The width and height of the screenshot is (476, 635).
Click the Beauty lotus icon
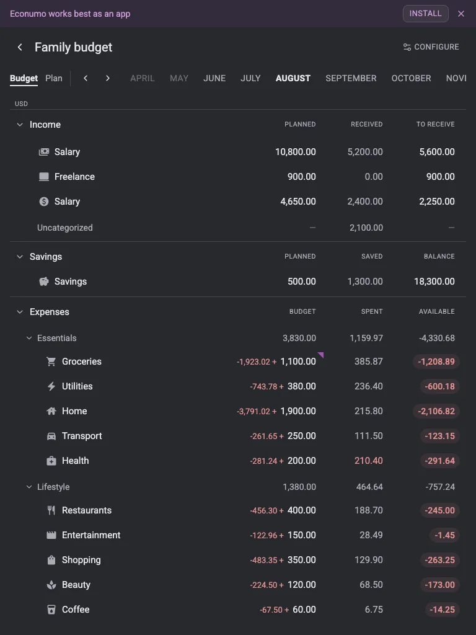[51, 585]
